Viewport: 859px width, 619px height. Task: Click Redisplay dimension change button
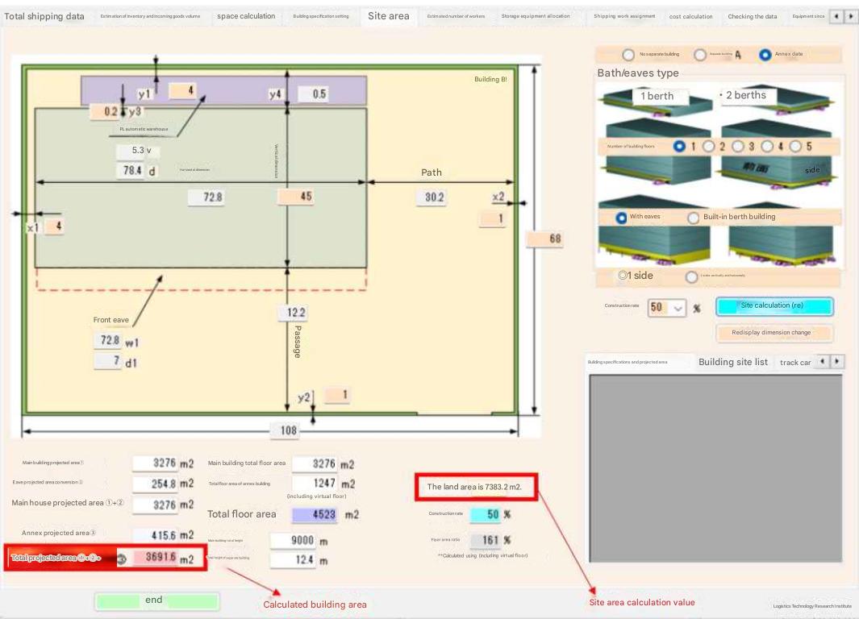click(771, 332)
